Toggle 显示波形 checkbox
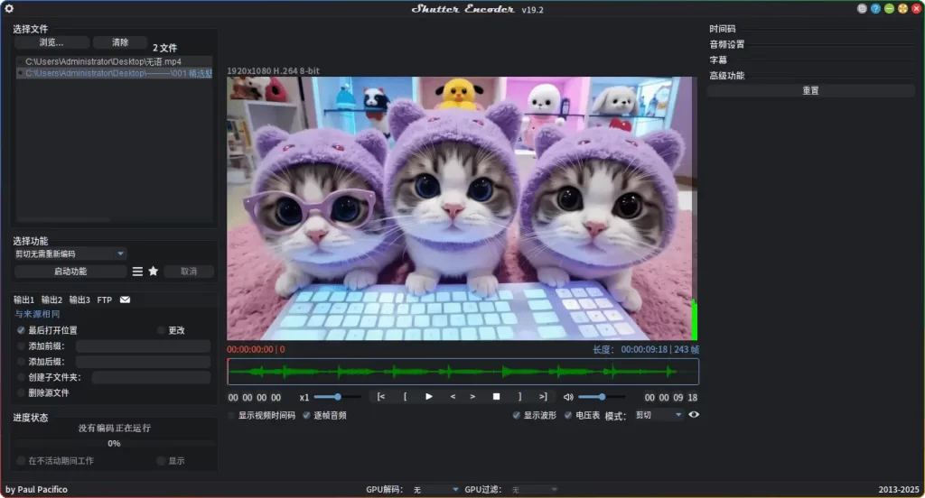This screenshot has width=925, height=498. pyautogui.click(x=516, y=416)
